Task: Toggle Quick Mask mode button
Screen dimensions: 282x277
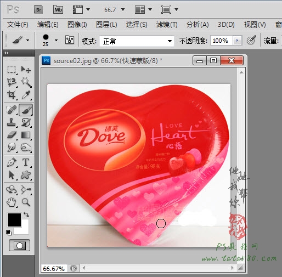Action: 19,245
